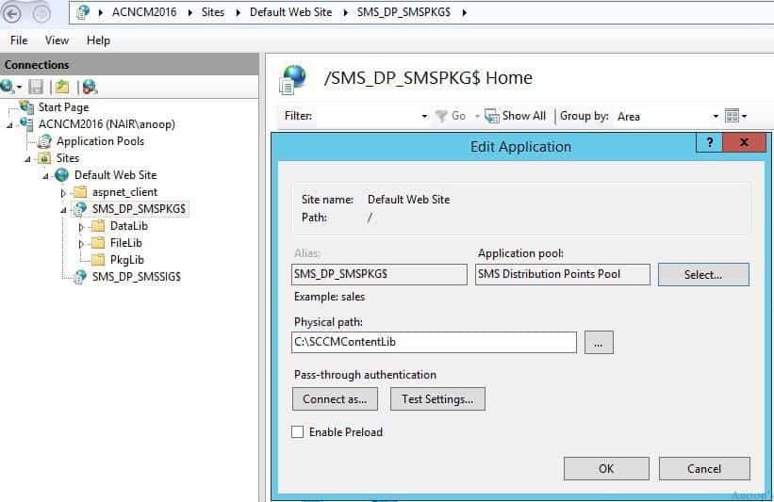Open the view mode dropdown arrow
Screen dimensions: 774x502
click(745, 117)
